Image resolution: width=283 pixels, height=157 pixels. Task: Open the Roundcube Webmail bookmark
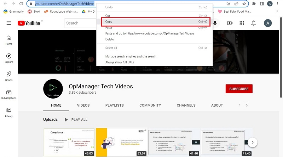61,12
